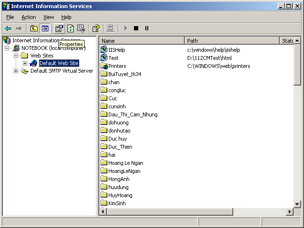Select the Test virtual directory icon
This screenshot has width=304, height=228.
(104, 58)
